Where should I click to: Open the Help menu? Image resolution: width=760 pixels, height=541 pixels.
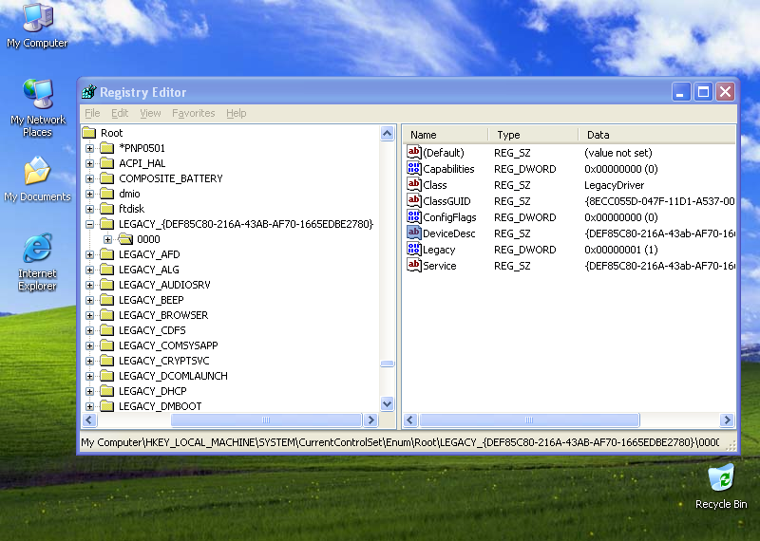(236, 113)
